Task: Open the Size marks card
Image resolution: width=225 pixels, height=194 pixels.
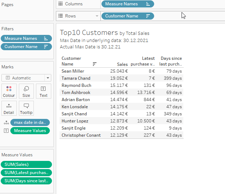Action: pyautogui.click(x=26, y=91)
